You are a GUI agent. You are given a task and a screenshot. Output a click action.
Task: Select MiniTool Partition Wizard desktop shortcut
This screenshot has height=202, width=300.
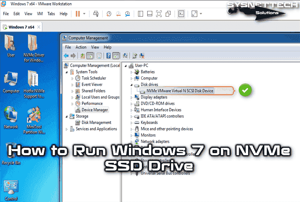(x=34, y=120)
